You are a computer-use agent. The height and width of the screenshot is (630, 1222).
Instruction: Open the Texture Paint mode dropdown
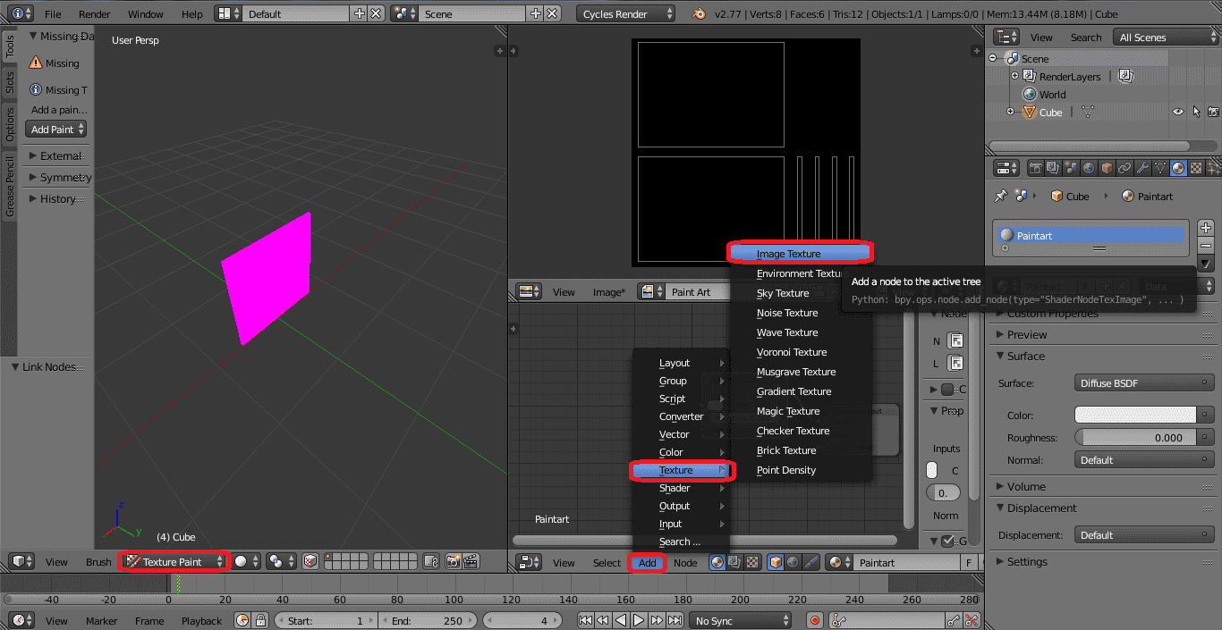coord(173,562)
